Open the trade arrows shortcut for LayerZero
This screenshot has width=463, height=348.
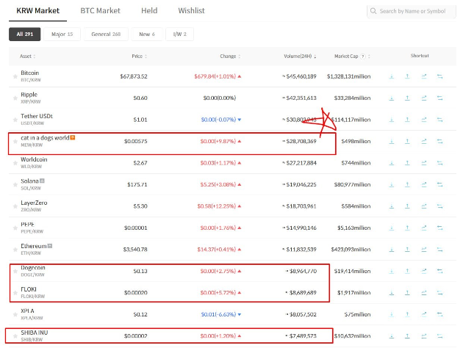439,206
